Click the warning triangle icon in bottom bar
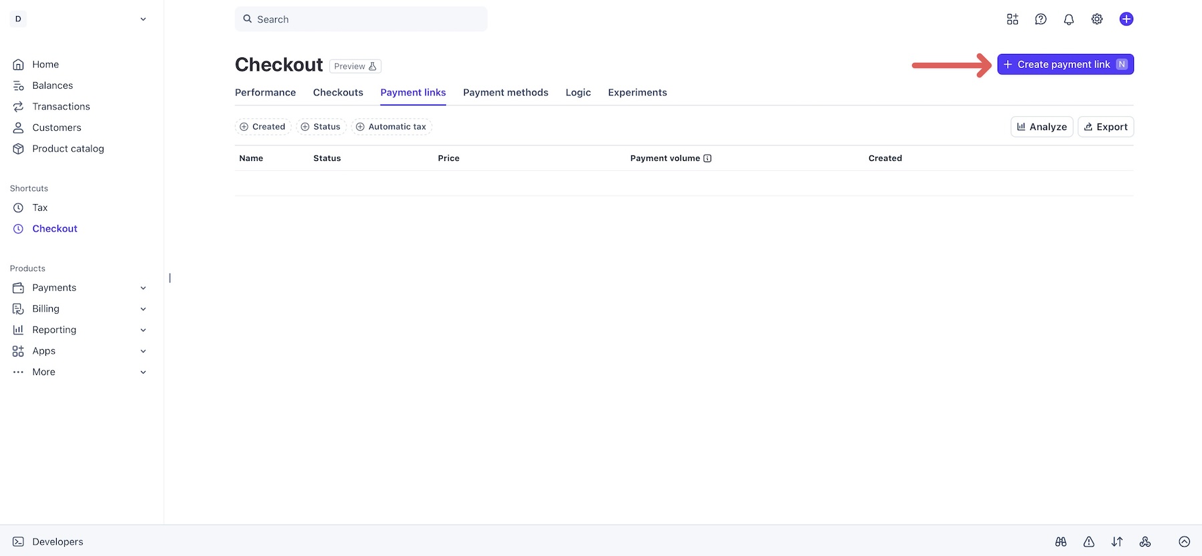This screenshot has width=1202, height=556. click(1088, 542)
